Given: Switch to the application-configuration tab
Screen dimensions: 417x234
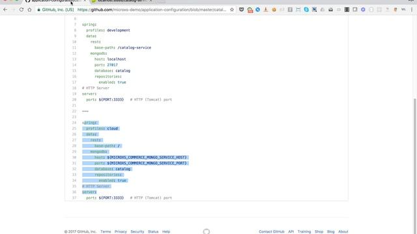Looking at the screenshot, I should click(55, 1).
